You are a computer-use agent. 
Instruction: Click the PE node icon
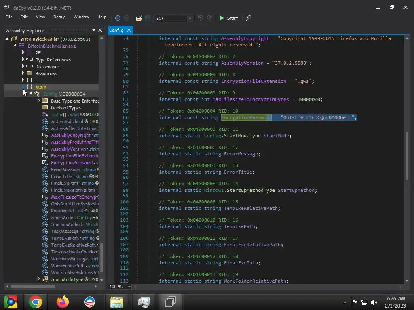click(29, 52)
